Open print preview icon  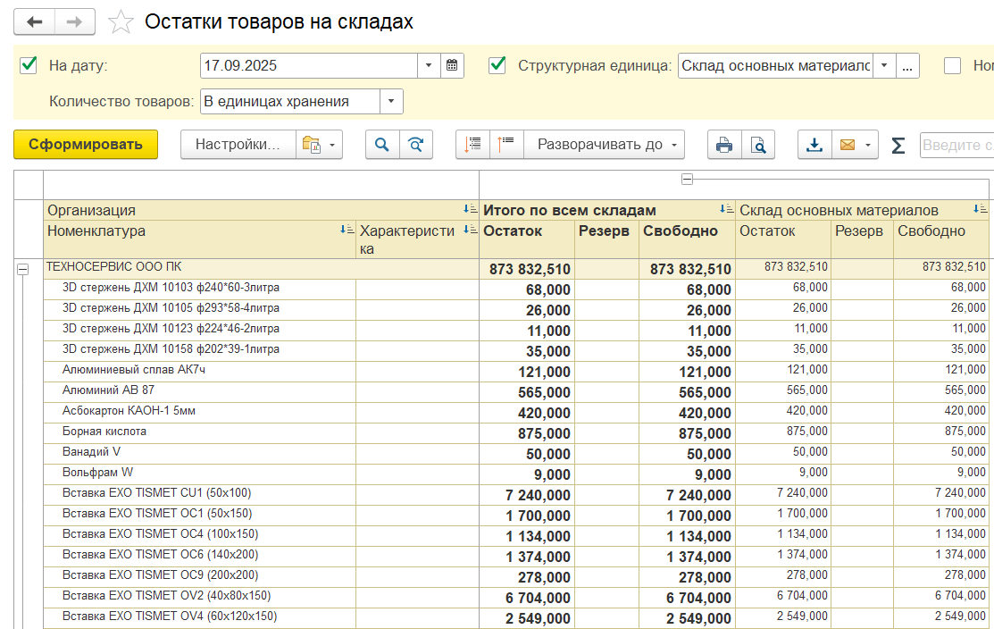coord(758,145)
